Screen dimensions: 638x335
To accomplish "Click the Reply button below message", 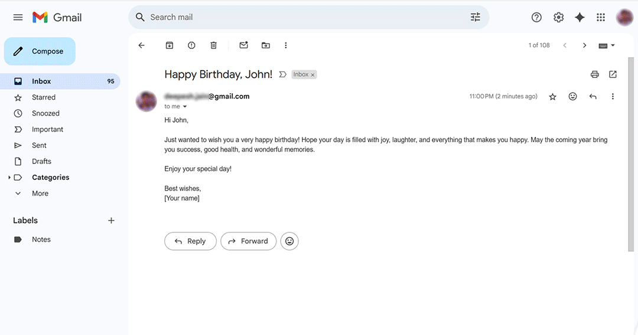I will pyautogui.click(x=190, y=241).
